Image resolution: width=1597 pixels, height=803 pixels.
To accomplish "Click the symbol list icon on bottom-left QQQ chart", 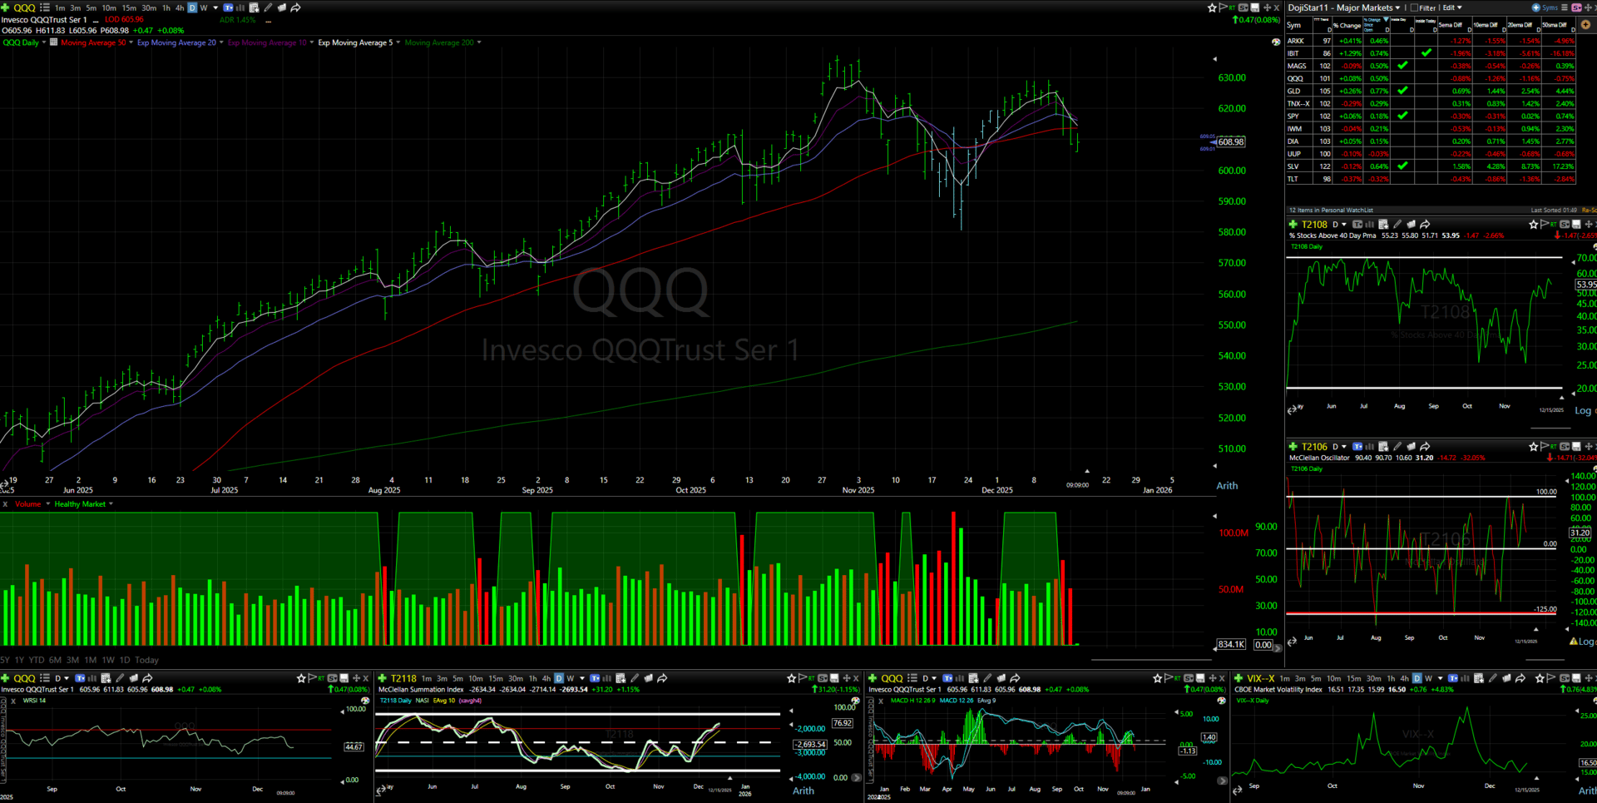I will click(x=45, y=678).
